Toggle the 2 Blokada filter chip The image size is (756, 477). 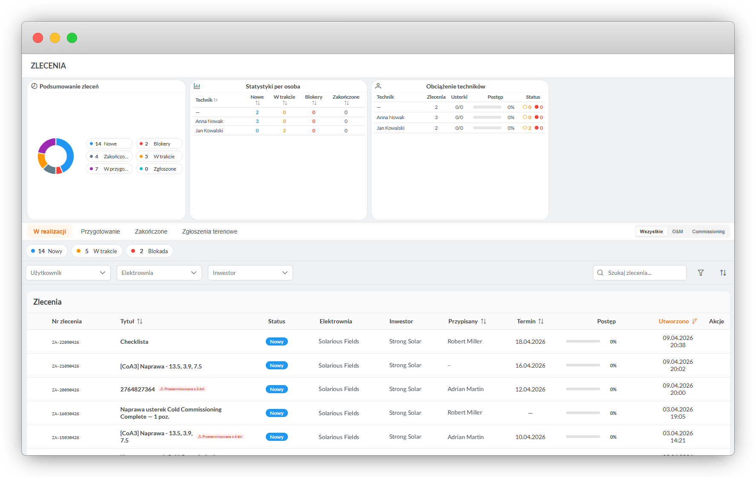[149, 251]
